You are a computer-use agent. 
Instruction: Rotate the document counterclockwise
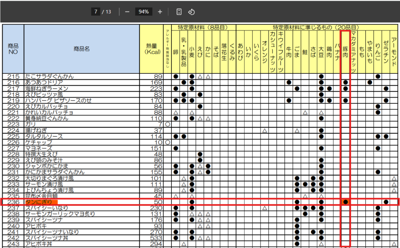point(191,12)
